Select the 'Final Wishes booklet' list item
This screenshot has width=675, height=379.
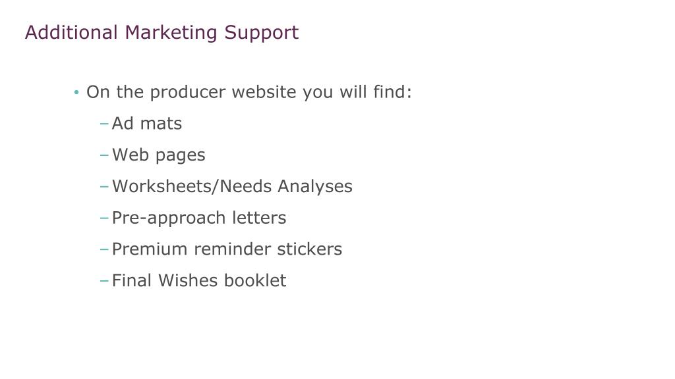click(x=199, y=280)
